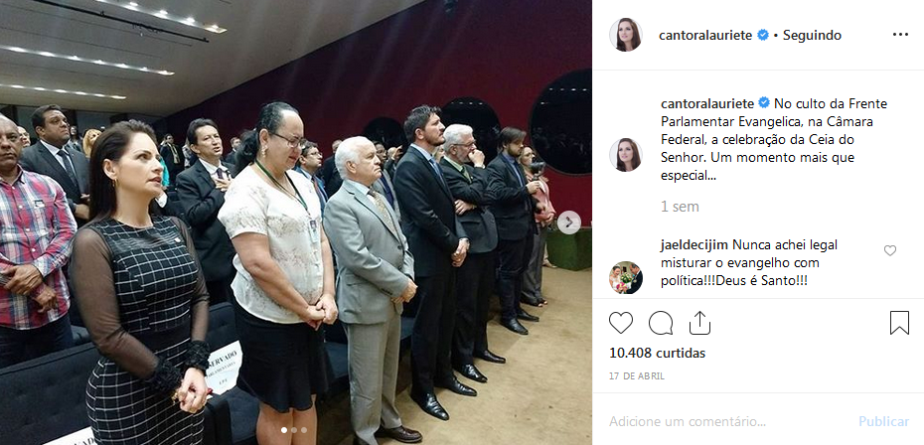Open the three-dots options menu

pyautogui.click(x=900, y=35)
